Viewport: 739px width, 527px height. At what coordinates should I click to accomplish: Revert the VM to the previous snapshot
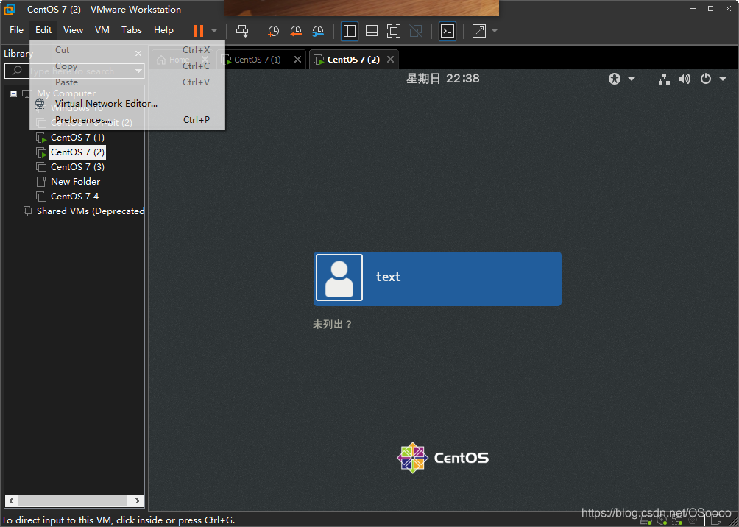pos(296,31)
